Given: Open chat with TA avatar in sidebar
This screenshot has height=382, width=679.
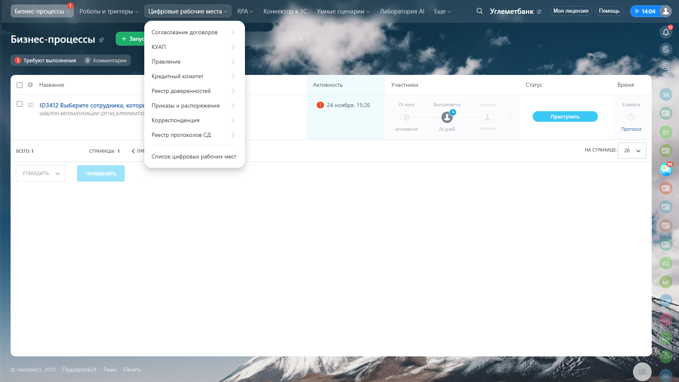Looking at the screenshot, I should click(666, 95).
